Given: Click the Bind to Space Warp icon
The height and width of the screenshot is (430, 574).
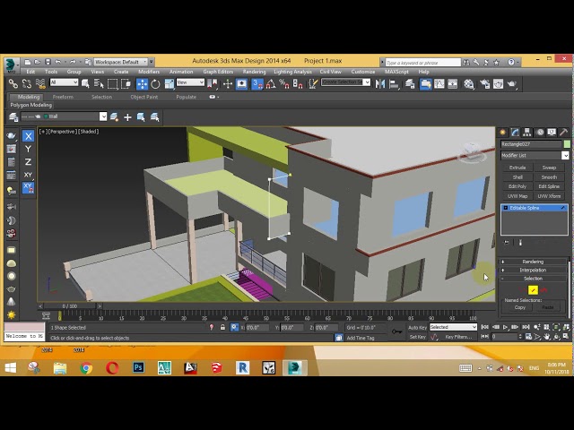Looking at the screenshot, I should 40,84.
